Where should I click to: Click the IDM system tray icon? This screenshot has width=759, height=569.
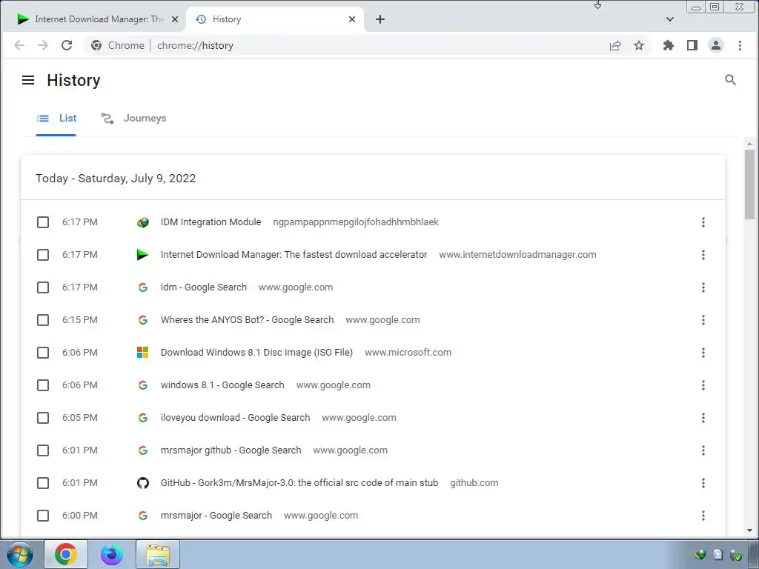[700, 554]
